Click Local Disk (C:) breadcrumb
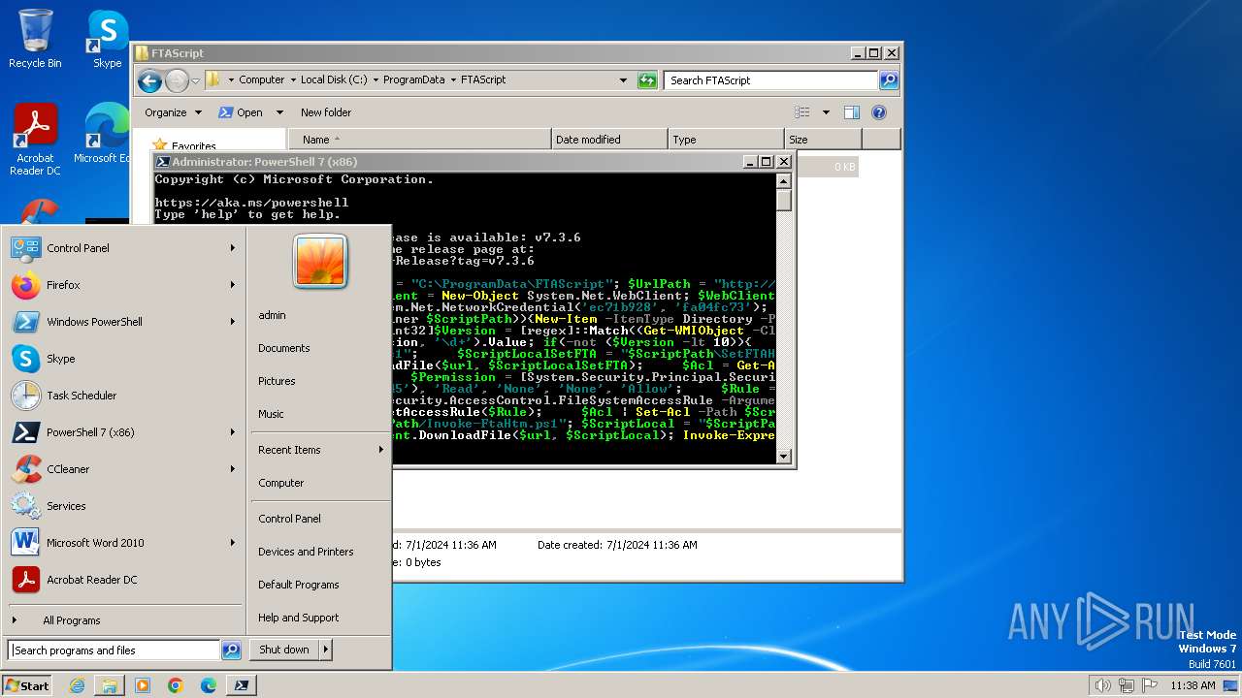Image resolution: width=1242 pixels, height=698 pixels. click(334, 80)
